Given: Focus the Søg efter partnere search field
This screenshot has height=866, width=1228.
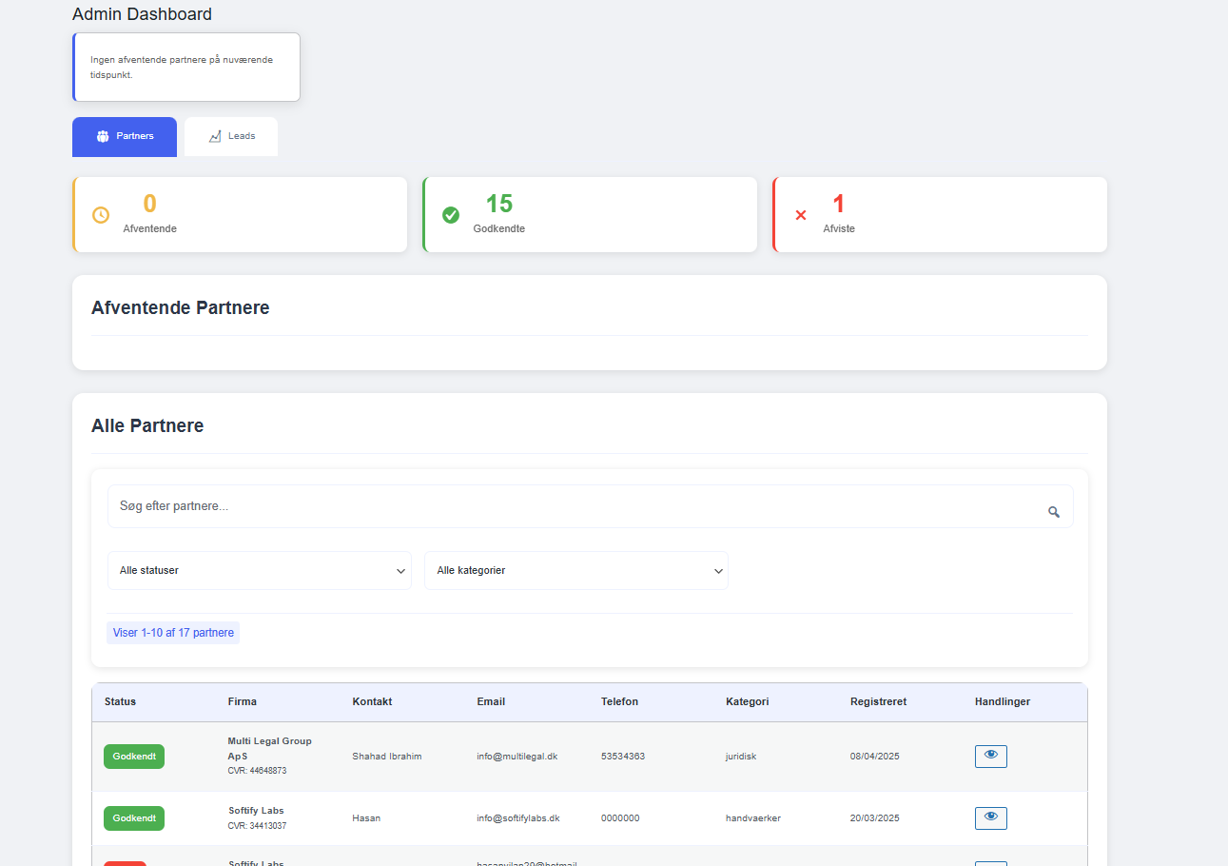Looking at the screenshot, I should (x=571, y=506).
